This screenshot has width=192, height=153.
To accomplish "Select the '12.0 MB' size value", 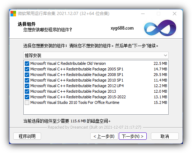I will pos(160,91).
